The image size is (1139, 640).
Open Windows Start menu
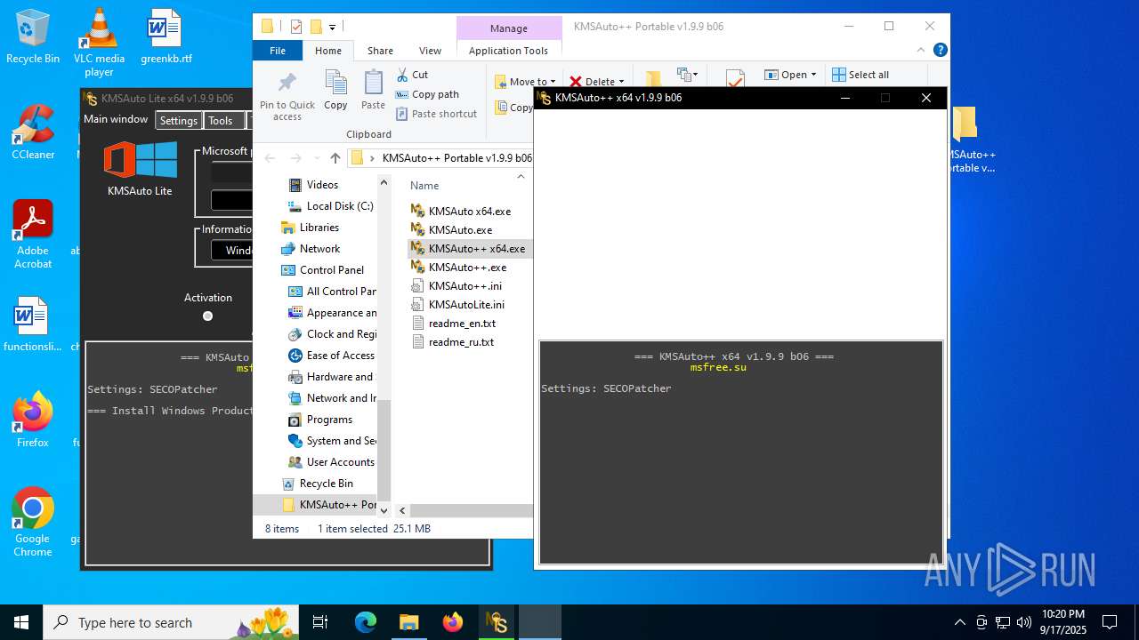(x=21, y=622)
